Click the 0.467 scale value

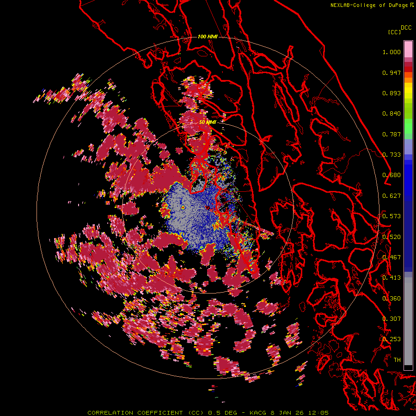[392, 257]
